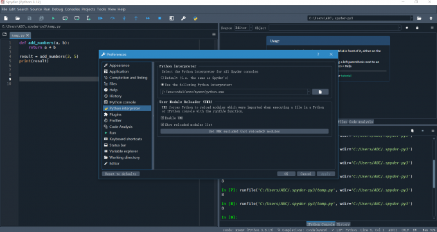Select Keyboard shortcuts preferences section
The image size is (437, 232).
click(127, 139)
